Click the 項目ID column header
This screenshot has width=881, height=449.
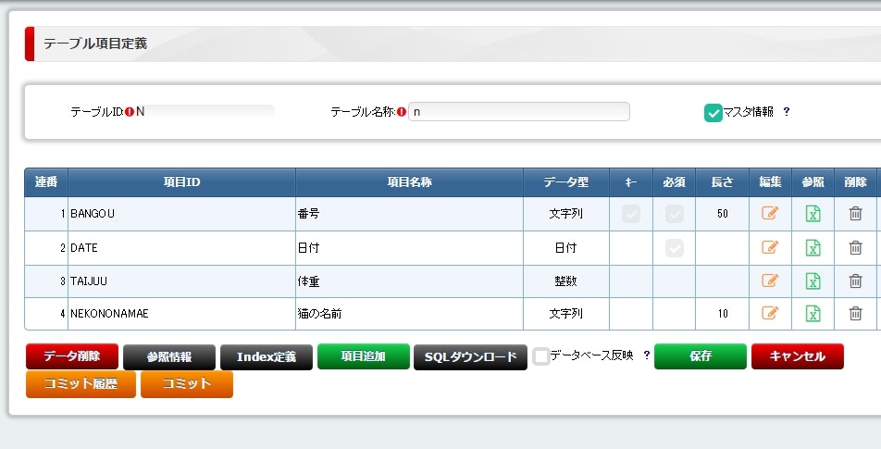pos(181,182)
